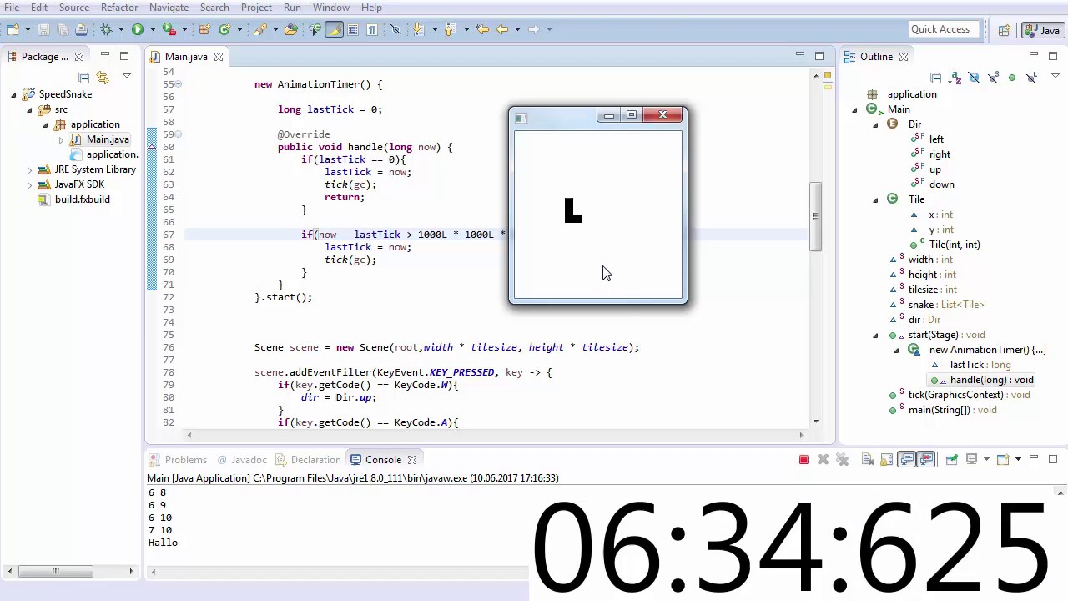Click Clear Console icon
Viewport: 1068px width, 601px height.
[868, 459]
